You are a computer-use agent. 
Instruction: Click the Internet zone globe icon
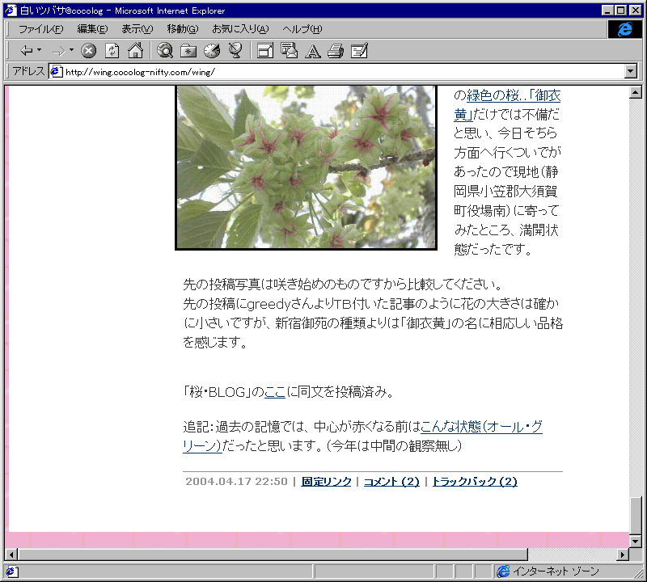(x=503, y=571)
